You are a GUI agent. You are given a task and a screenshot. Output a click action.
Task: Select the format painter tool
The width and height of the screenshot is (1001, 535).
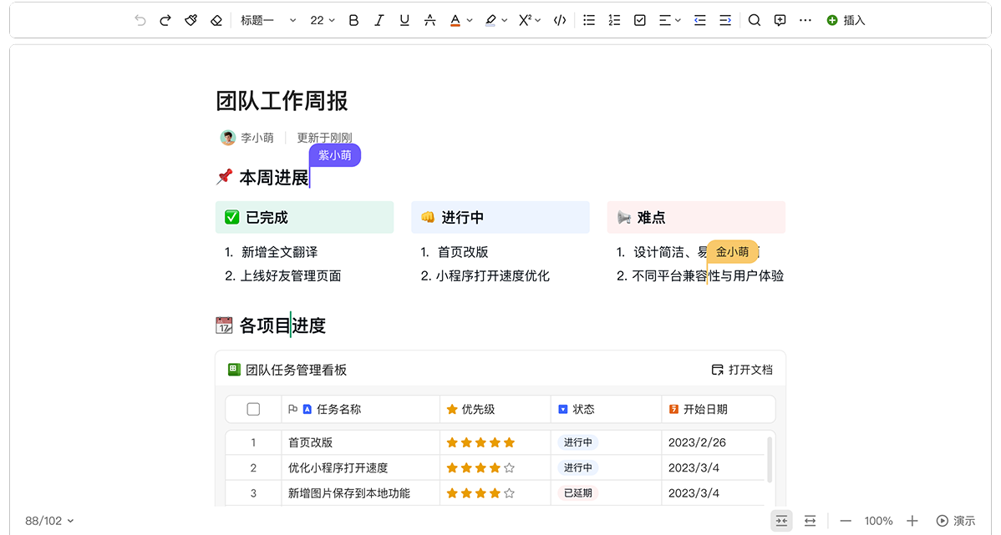[x=191, y=20]
